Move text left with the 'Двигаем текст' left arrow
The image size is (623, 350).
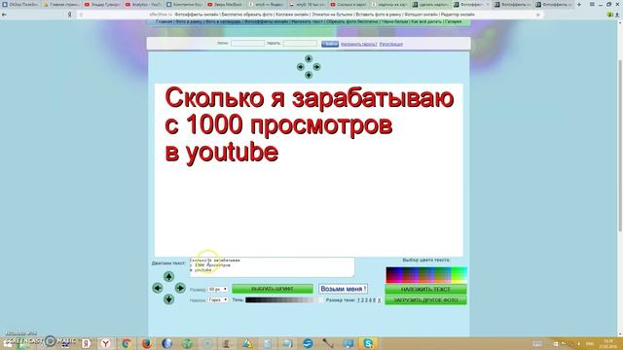[x=158, y=288]
